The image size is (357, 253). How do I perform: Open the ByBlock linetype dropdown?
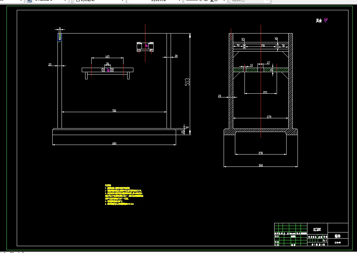click(154, 1)
